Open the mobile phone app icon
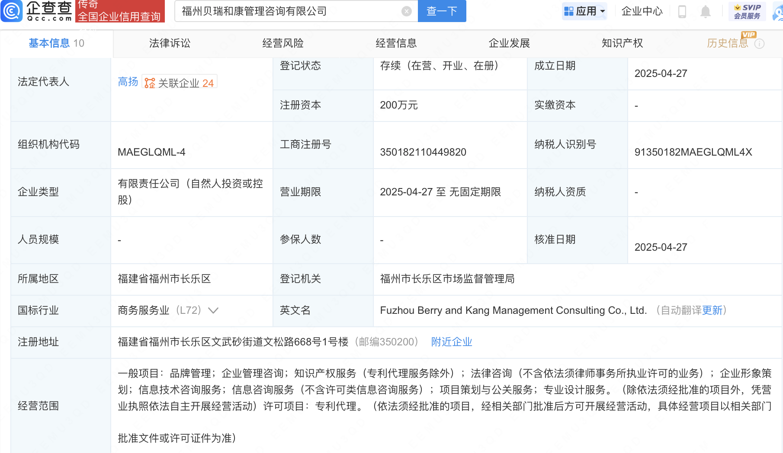This screenshot has width=783, height=453. pos(682,11)
